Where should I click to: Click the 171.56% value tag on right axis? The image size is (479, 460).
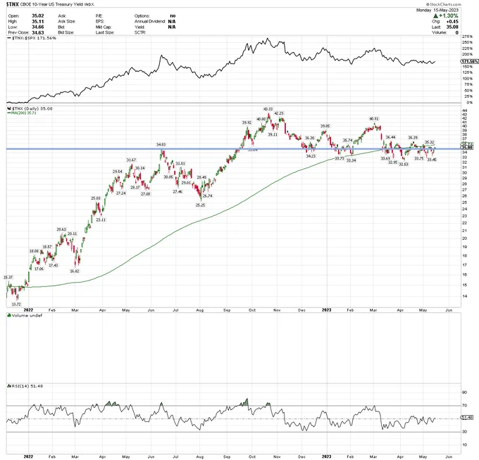(x=470, y=61)
